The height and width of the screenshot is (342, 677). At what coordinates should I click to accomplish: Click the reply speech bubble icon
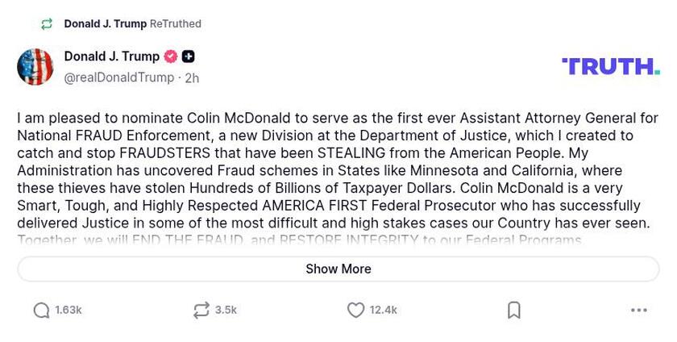41,311
